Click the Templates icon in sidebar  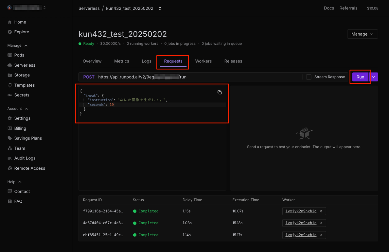click(10, 85)
